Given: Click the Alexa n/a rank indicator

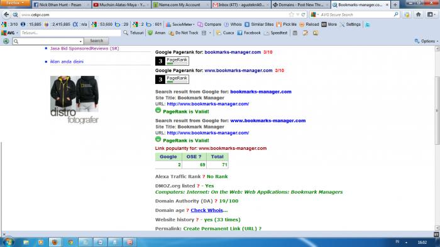Looking at the screenshot, I should [80, 24].
